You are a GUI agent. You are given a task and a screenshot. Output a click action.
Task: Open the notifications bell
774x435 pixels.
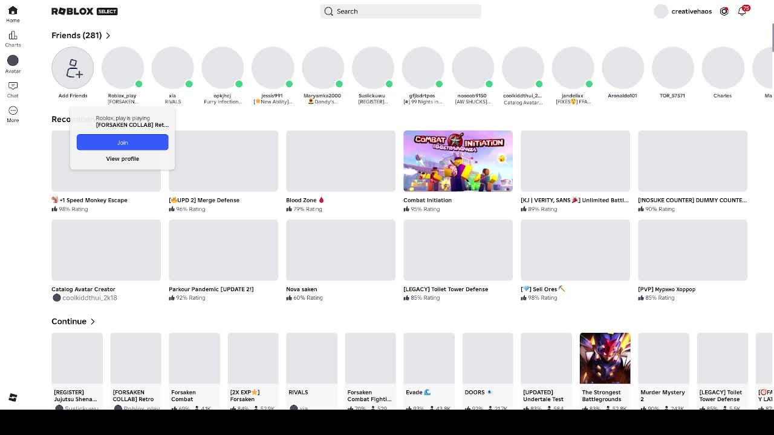[742, 11]
